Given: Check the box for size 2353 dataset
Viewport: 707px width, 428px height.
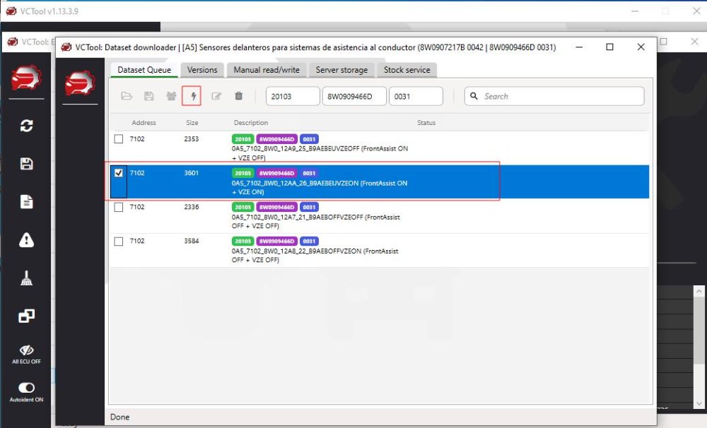Looking at the screenshot, I should click(119, 139).
